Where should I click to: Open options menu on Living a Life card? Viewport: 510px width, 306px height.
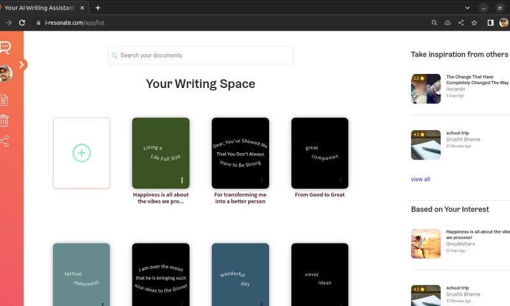[182, 180]
